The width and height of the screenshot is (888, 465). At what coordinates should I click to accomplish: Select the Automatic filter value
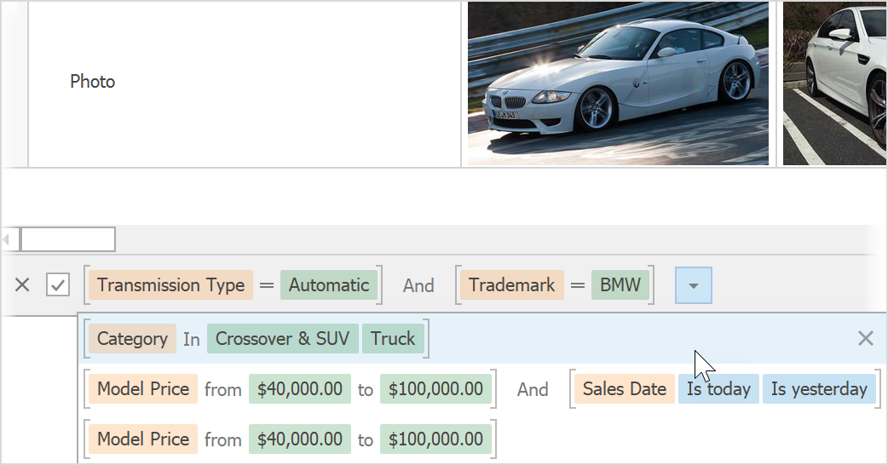pos(328,285)
